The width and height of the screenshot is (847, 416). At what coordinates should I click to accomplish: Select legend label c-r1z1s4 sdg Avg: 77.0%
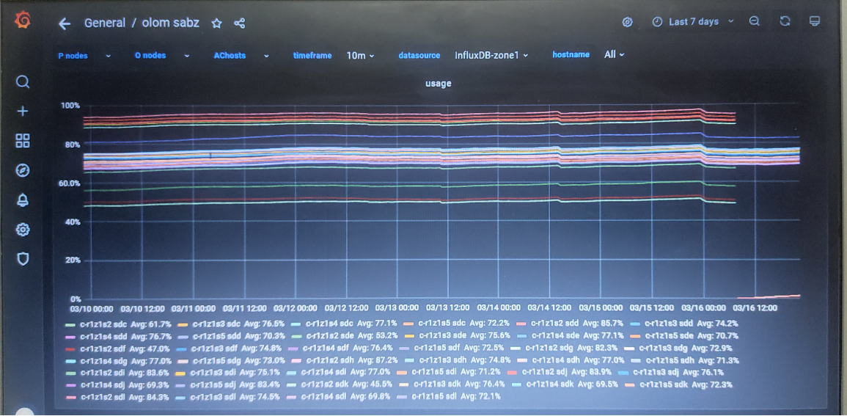(125, 360)
